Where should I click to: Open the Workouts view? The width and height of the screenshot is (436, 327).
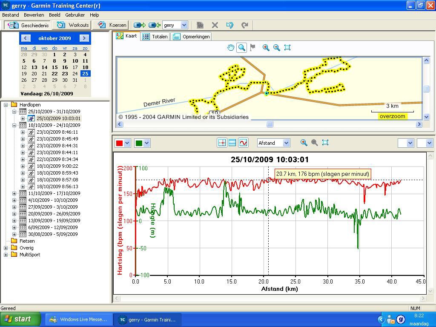72,25
